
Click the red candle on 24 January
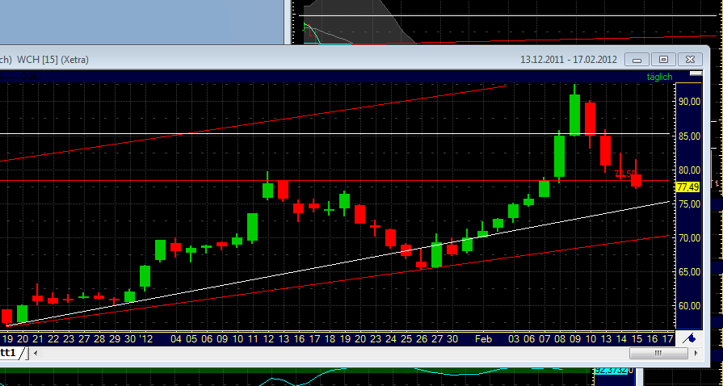(390, 237)
